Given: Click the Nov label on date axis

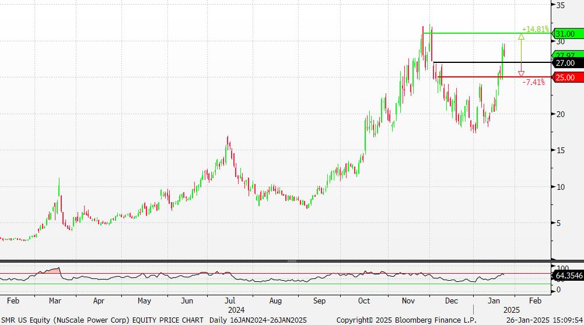Looking at the screenshot, I should tap(408, 301).
